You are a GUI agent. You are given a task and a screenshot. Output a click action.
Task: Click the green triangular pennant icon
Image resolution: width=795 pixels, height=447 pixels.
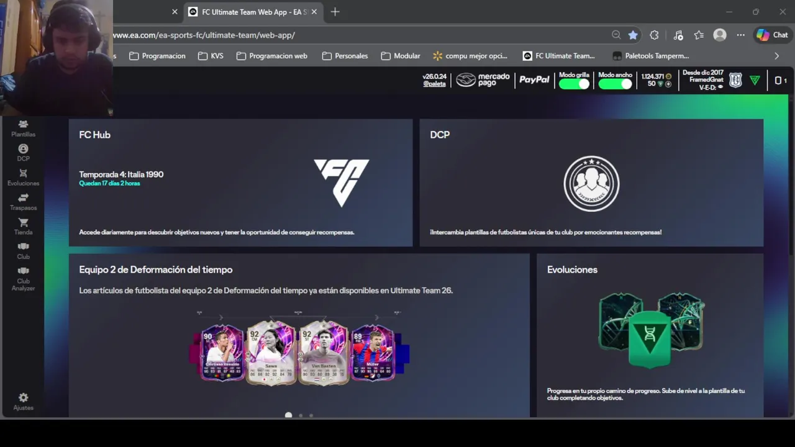(755, 80)
